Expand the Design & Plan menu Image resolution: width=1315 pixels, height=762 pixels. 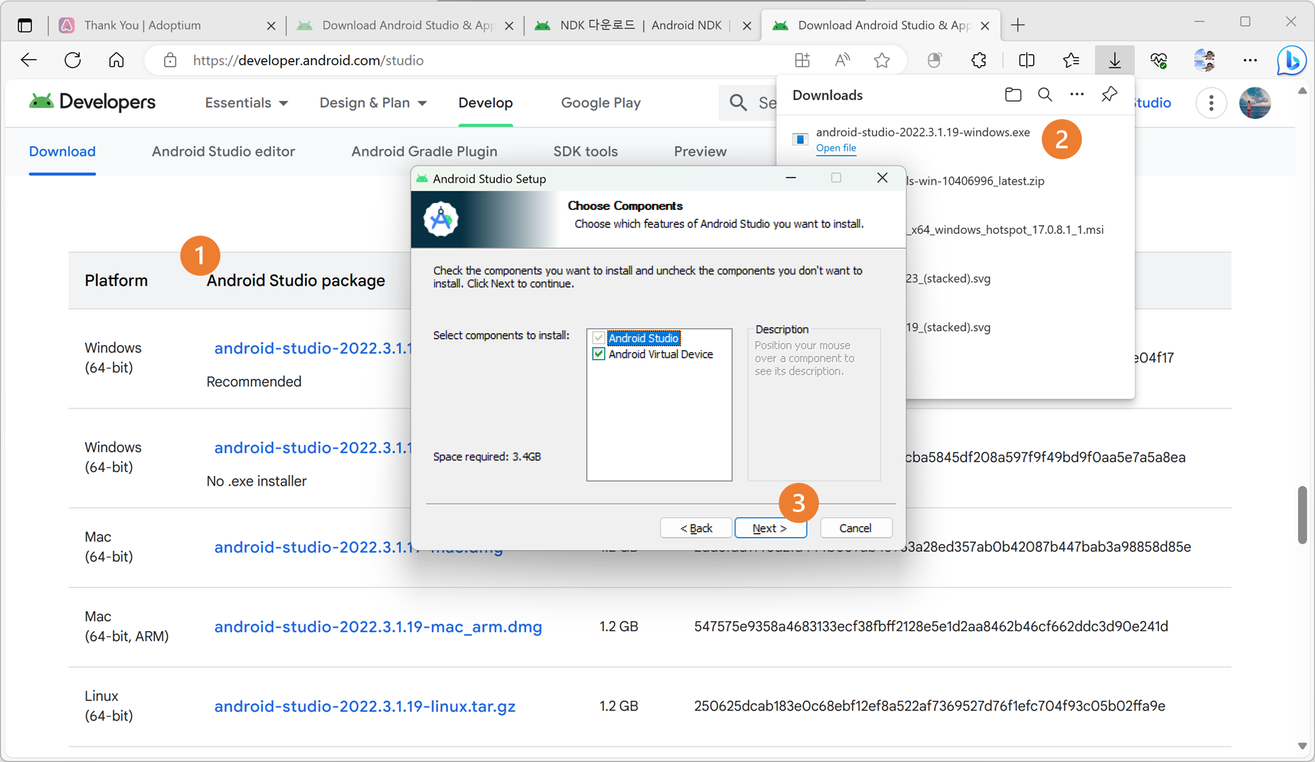[373, 103]
